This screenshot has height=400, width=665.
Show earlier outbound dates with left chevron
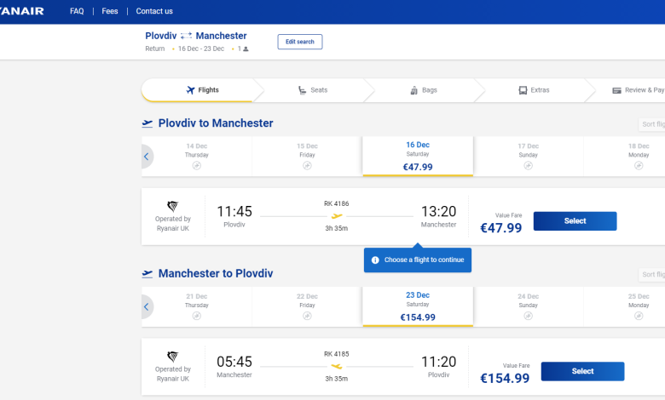pos(147,157)
